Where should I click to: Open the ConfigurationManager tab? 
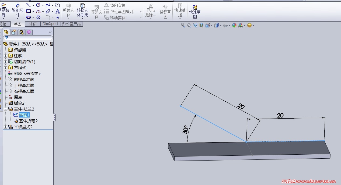[x=22, y=32]
